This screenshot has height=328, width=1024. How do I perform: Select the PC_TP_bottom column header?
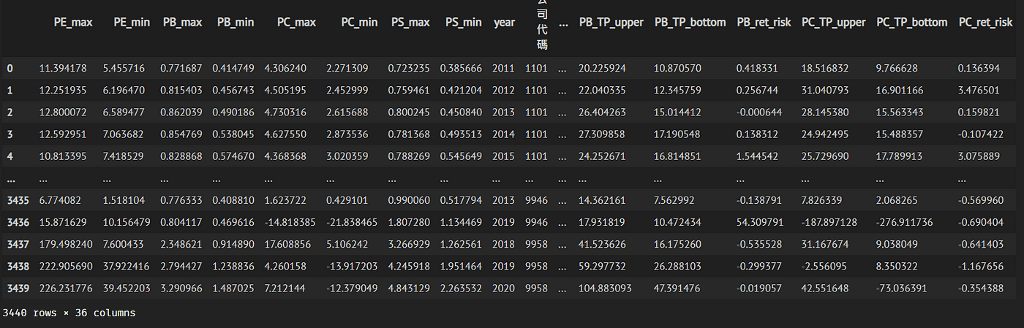point(911,22)
